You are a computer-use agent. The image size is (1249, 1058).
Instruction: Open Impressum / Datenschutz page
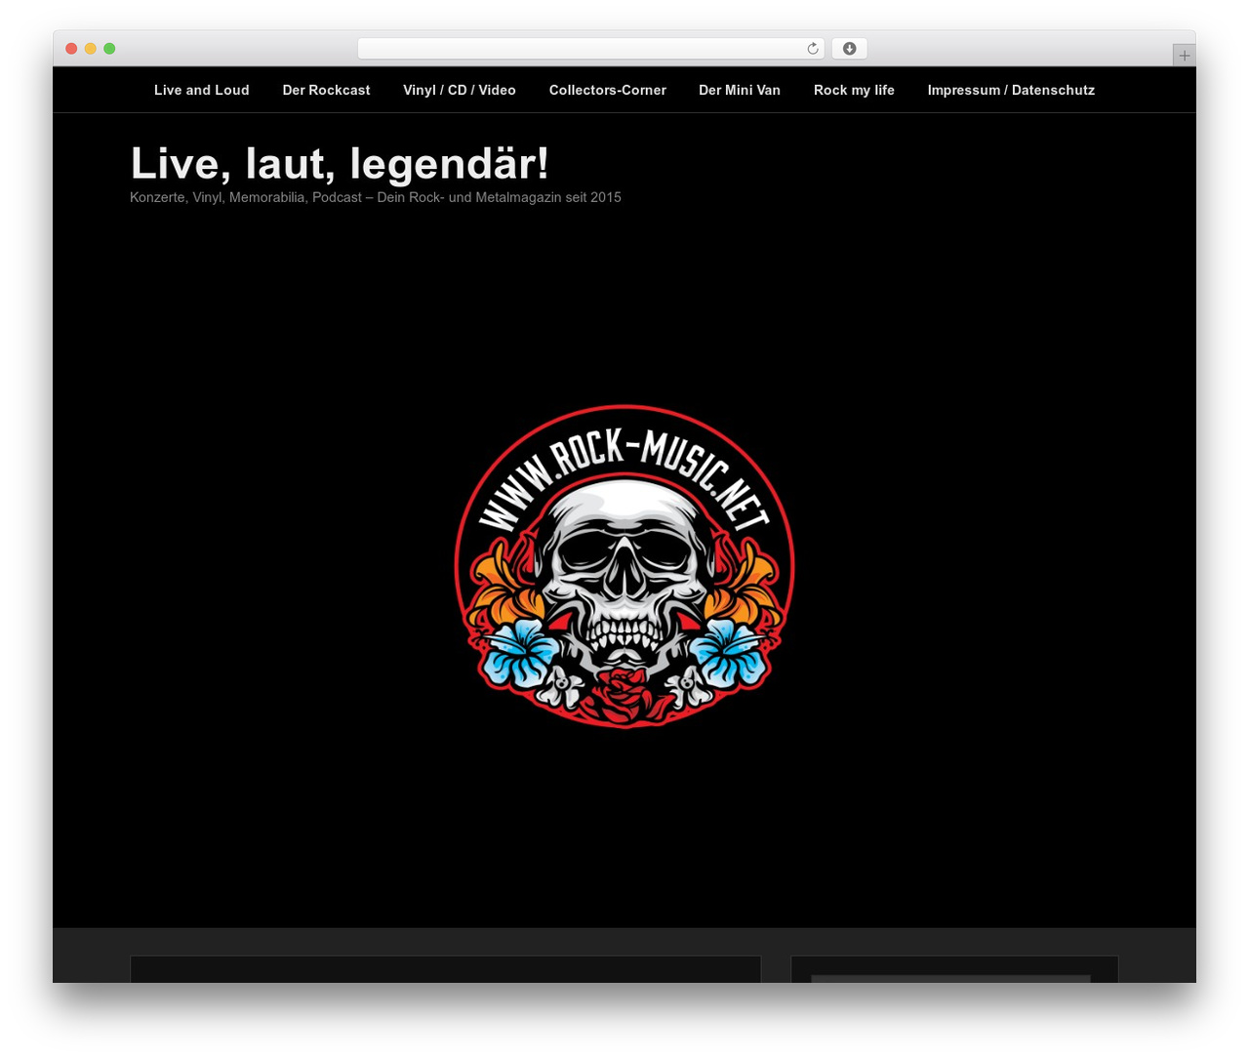click(x=1011, y=90)
